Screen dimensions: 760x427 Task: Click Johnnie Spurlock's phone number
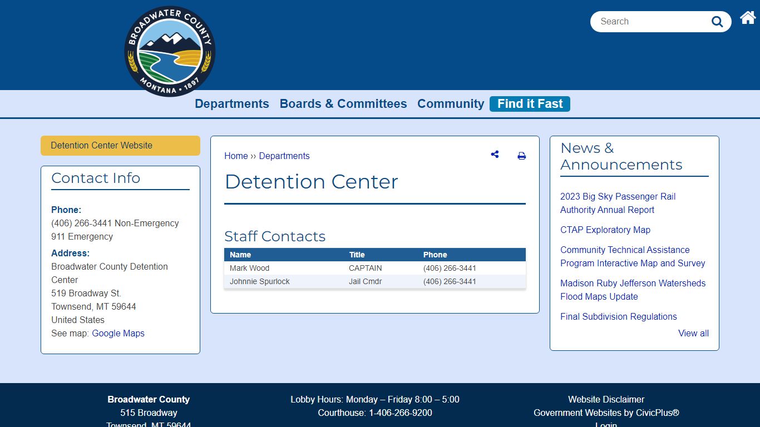click(450, 281)
